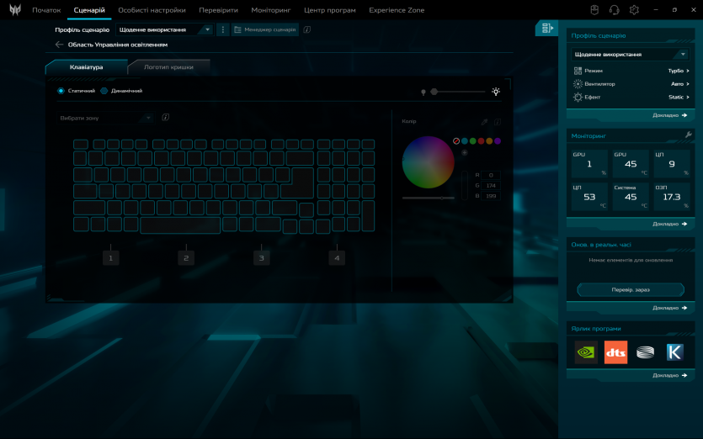703x439 pixels.
Task: Open the Моніторинг menu item
Action: point(270,10)
